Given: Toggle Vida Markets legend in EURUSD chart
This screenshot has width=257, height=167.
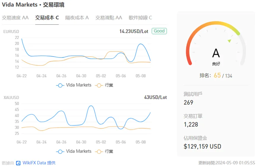Looking at the screenshot, I should [74, 85].
